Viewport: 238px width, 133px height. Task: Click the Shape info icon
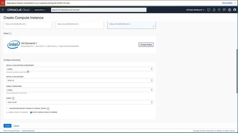10,34
